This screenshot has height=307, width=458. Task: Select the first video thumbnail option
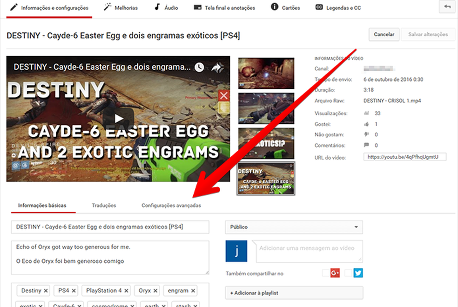[x=266, y=73]
